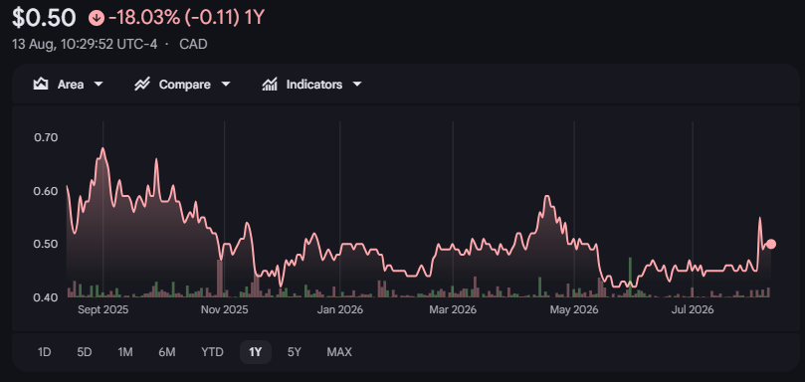
Task: Click the Indicators bar chart icon
Action: [x=270, y=85]
